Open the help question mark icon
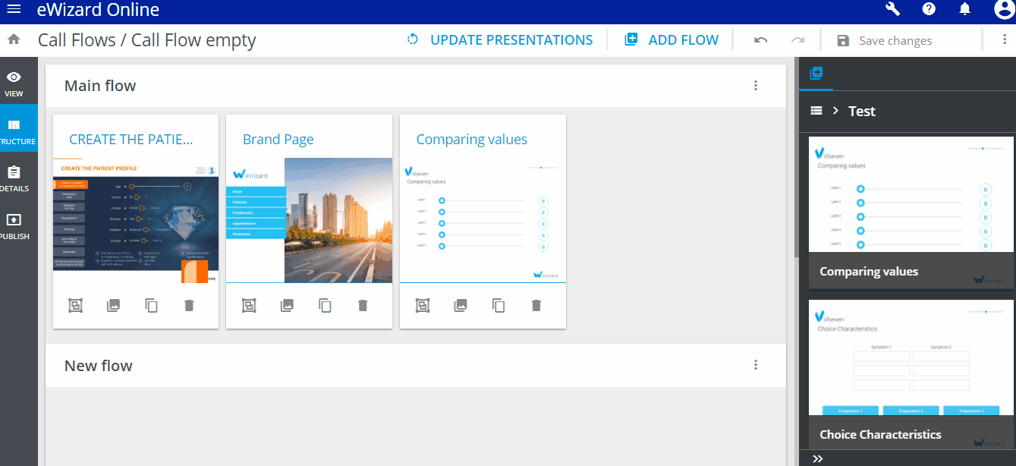 (x=929, y=9)
